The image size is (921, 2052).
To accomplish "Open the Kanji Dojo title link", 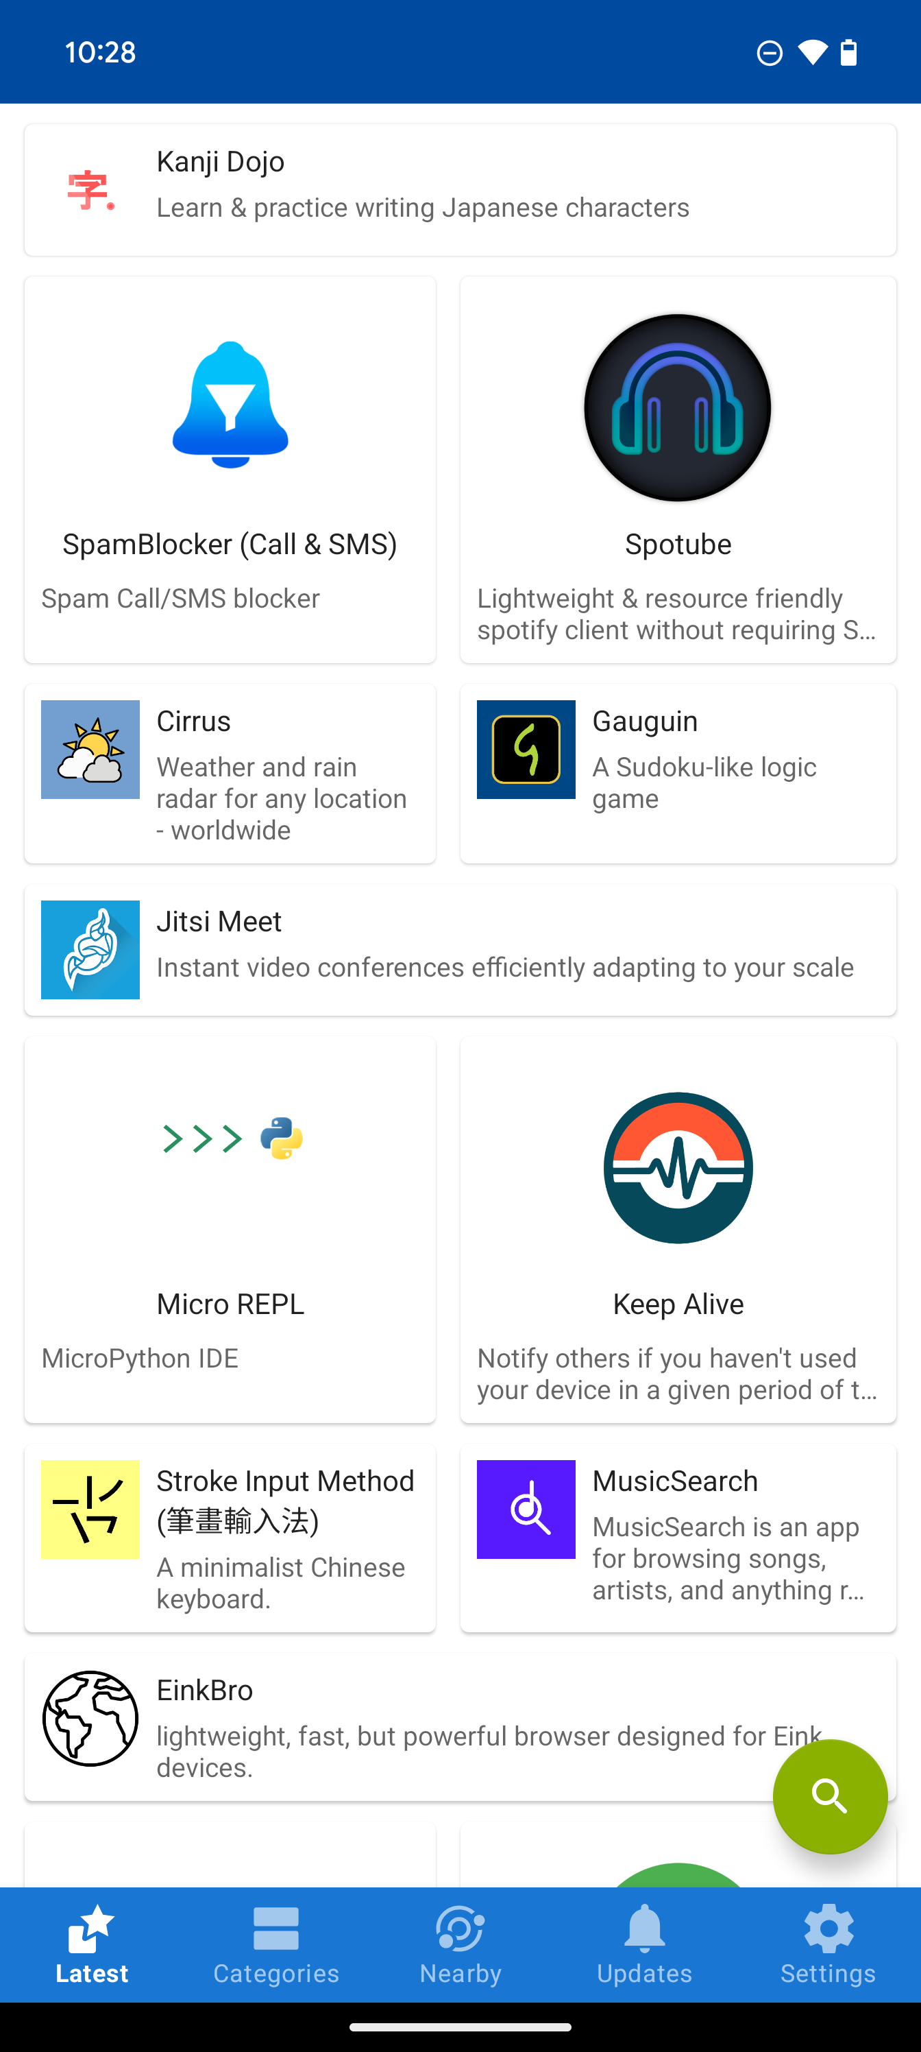I will pos(221,162).
